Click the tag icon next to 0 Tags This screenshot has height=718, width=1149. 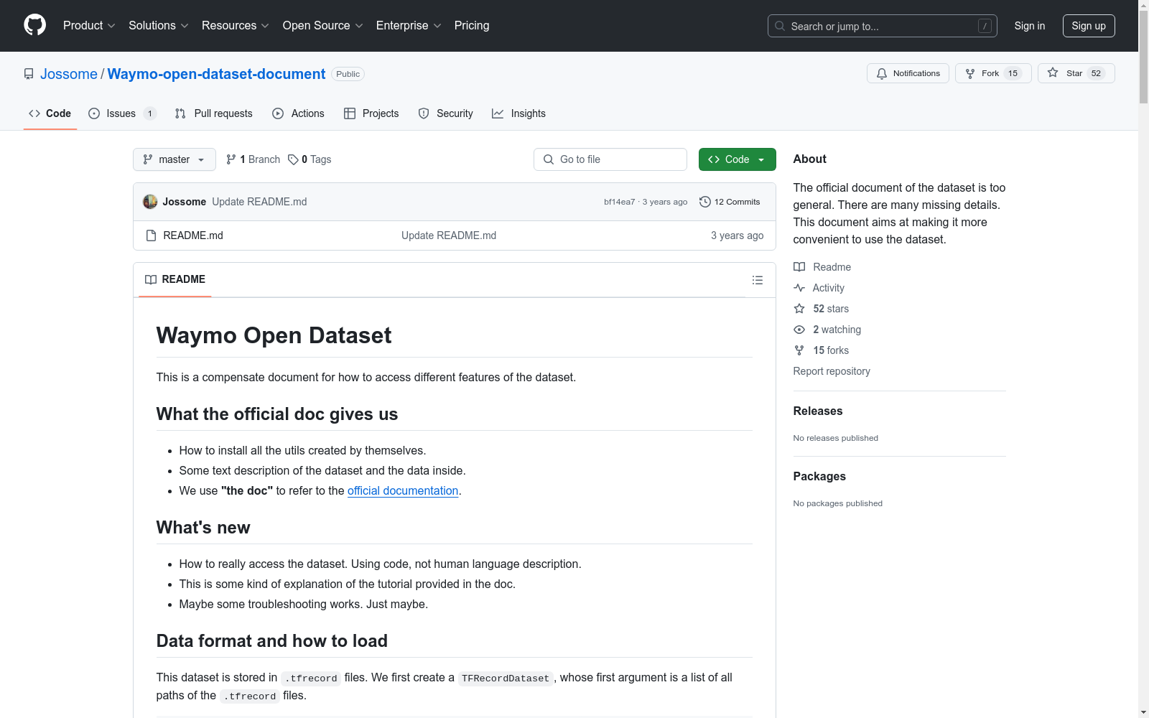[x=293, y=159]
